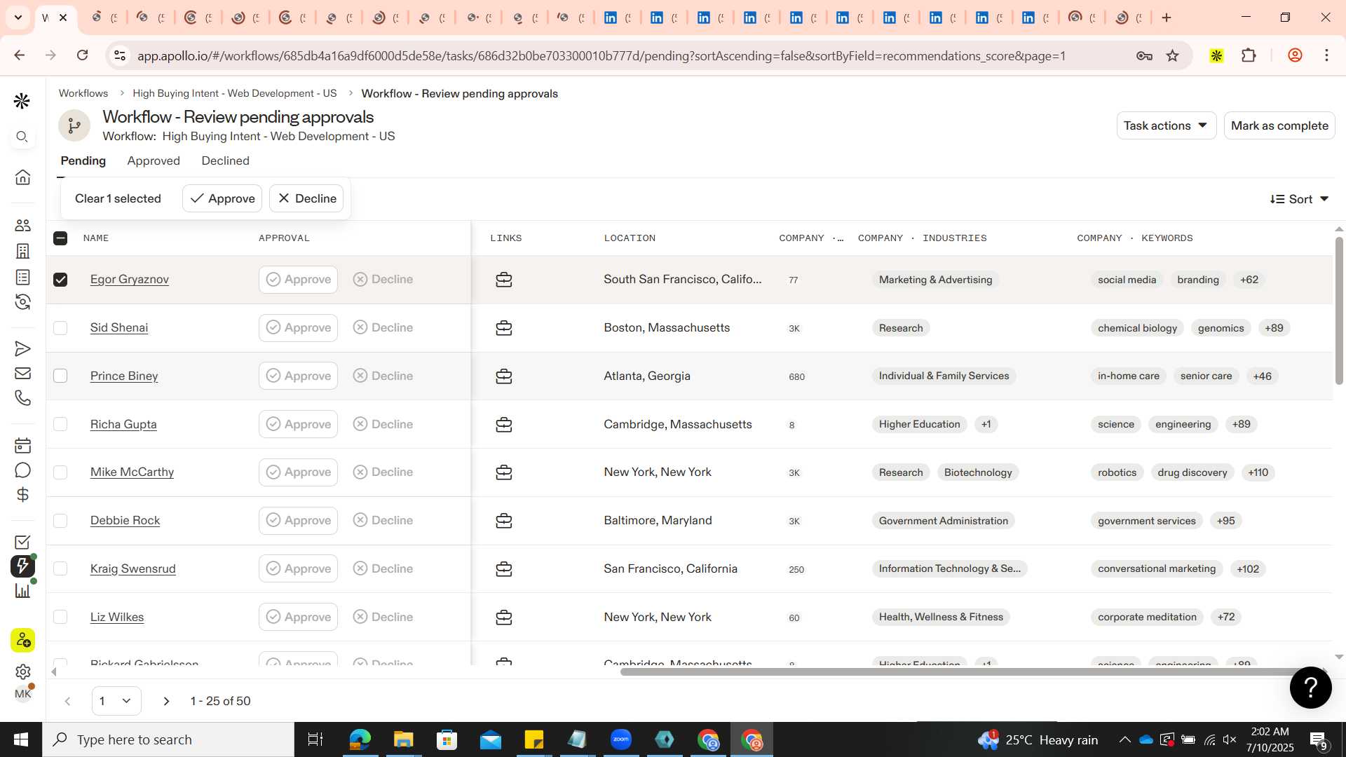
Task: Open Egor Gryaznov contact link
Action: (x=130, y=280)
